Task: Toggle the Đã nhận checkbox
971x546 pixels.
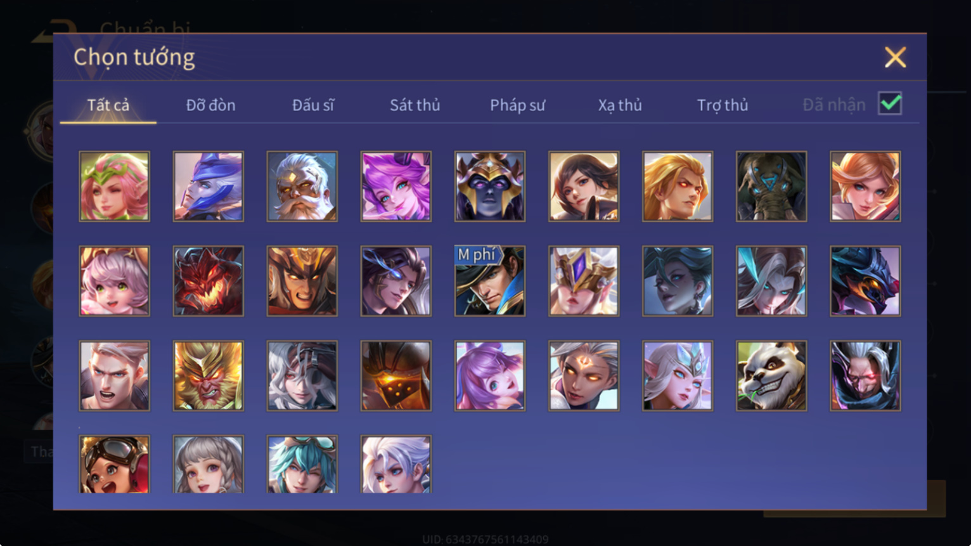Action: [x=890, y=103]
